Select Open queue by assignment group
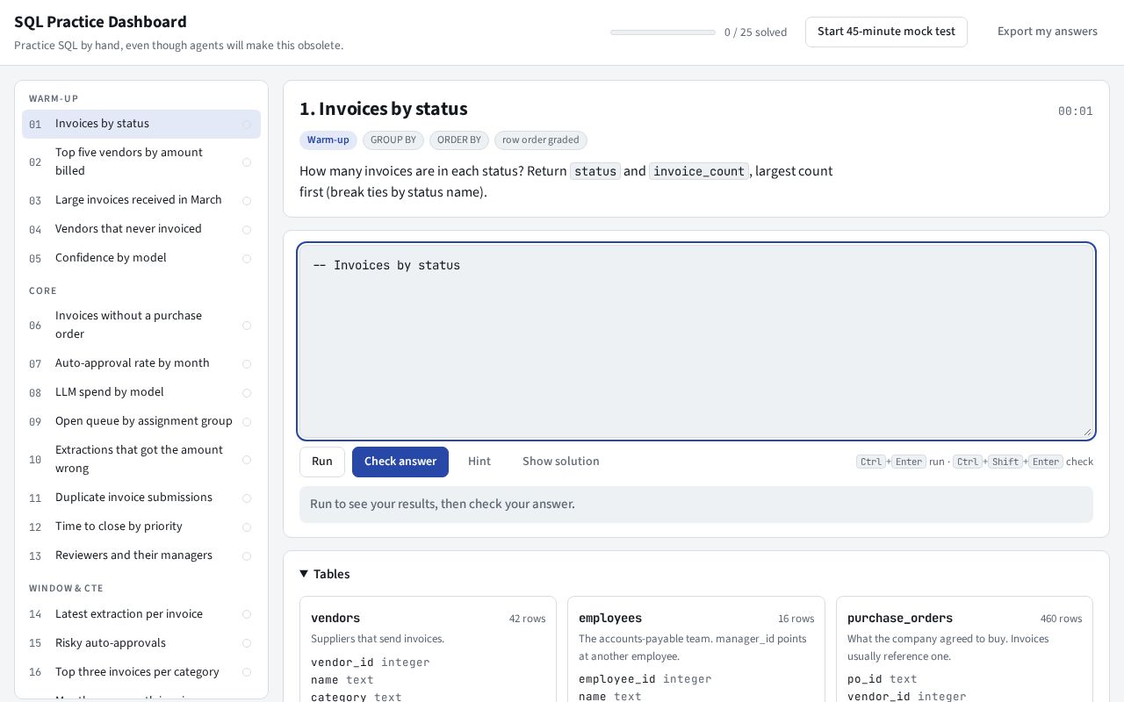1124x702 pixels. tap(141, 421)
